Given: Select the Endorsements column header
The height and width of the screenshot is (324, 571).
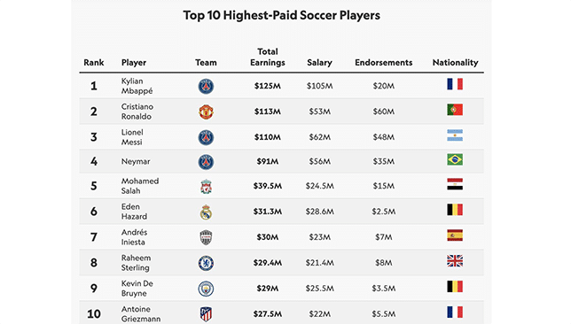Looking at the screenshot, I should click(x=383, y=63).
